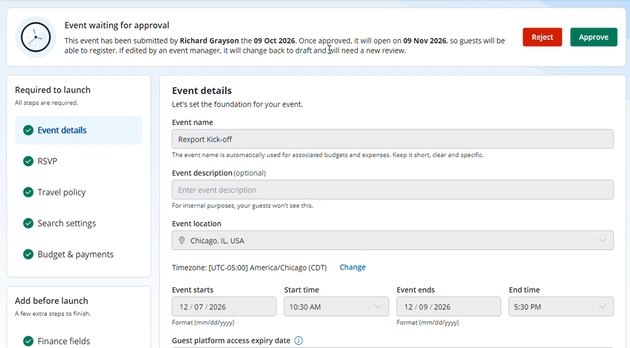Expand the End time chevron arrow
630x348 pixels.
(x=603, y=307)
